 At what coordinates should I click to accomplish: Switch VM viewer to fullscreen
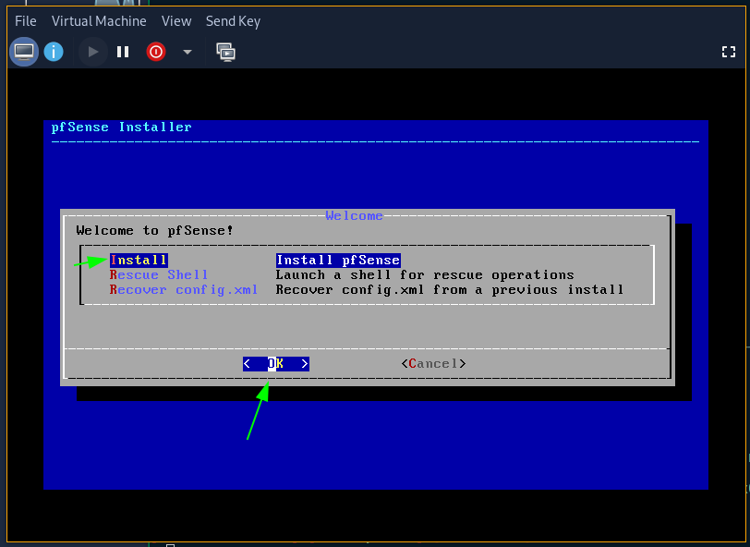point(728,52)
